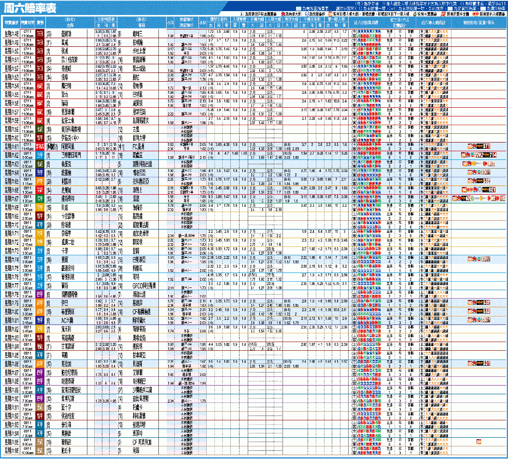Click the dark red league badge on 星期六48

[x=41, y=34]
